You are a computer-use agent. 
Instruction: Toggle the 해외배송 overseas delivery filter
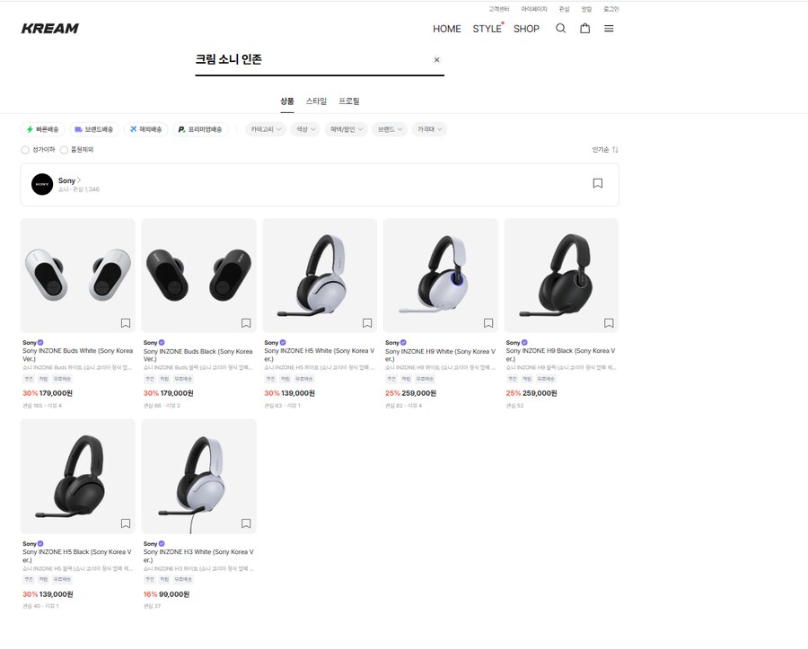point(145,129)
